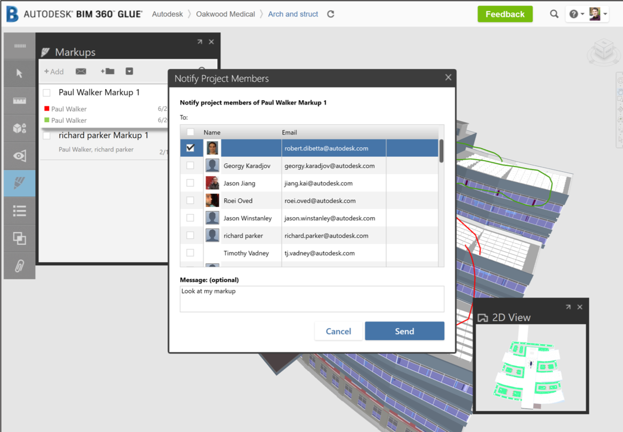This screenshot has height=432, width=623.
Task: Open the measure ruler tool
Action: (19, 101)
